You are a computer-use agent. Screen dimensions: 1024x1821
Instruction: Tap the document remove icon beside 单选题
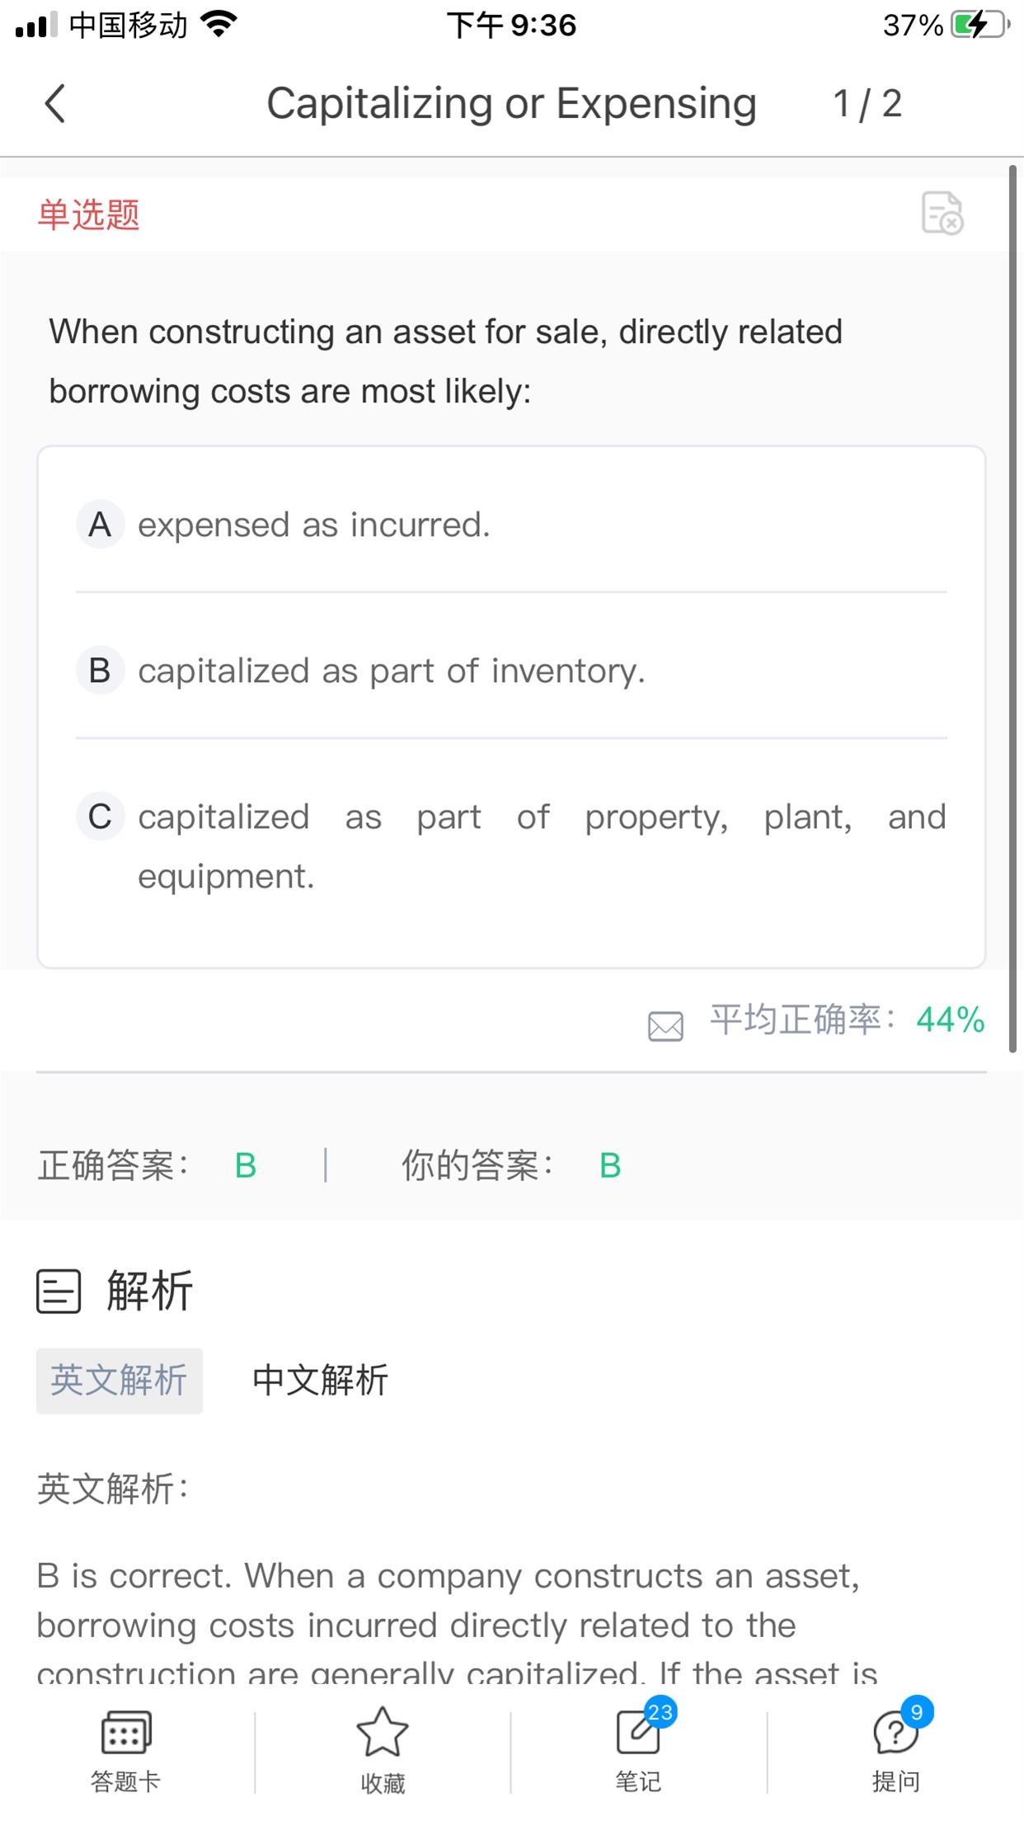click(x=942, y=213)
